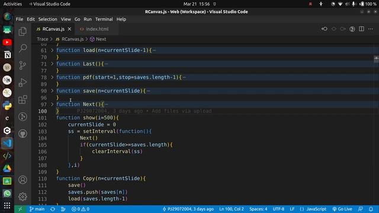Click errors and warnings count in status bar
The image size is (379, 213).
pyautogui.click(x=81, y=209)
